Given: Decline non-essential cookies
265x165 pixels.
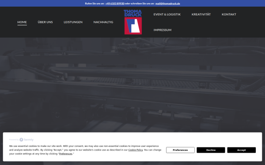Looking at the screenshot, I should tap(211, 150).
